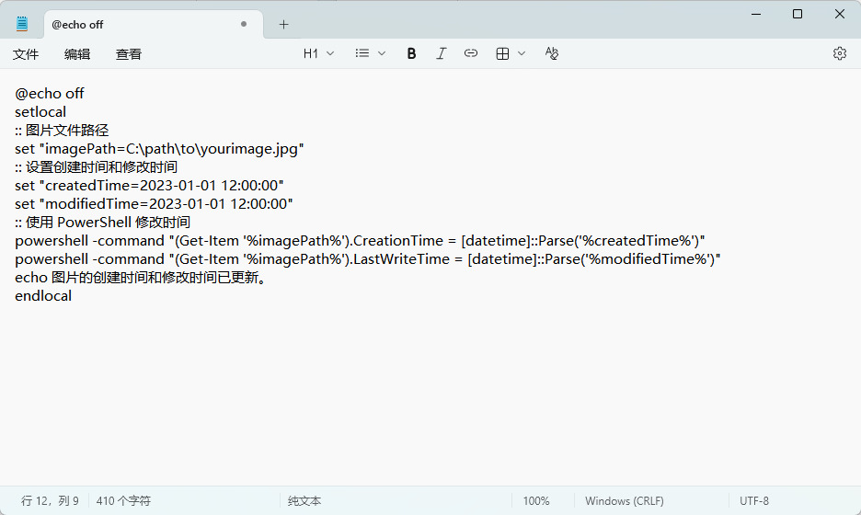Click the 'set "createdTime=' line
This screenshot has width=861, height=515.
149,186
